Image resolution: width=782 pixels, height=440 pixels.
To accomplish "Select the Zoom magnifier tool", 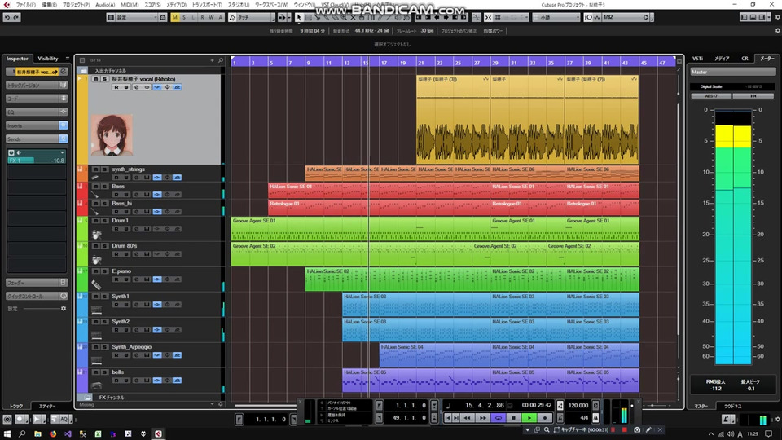I will pos(344,17).
